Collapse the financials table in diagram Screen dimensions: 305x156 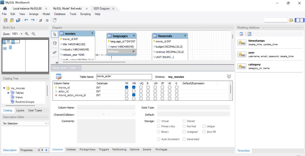pos(185,36)
